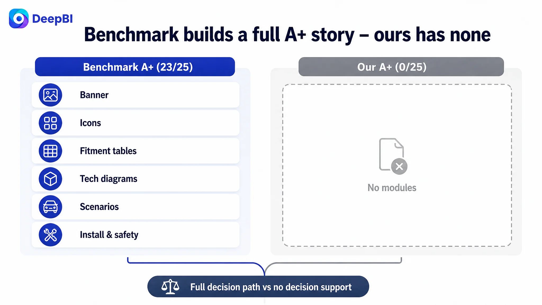542x305 pixels.
Task: Select the Scenarios row label
Action: tap(99, 207)
